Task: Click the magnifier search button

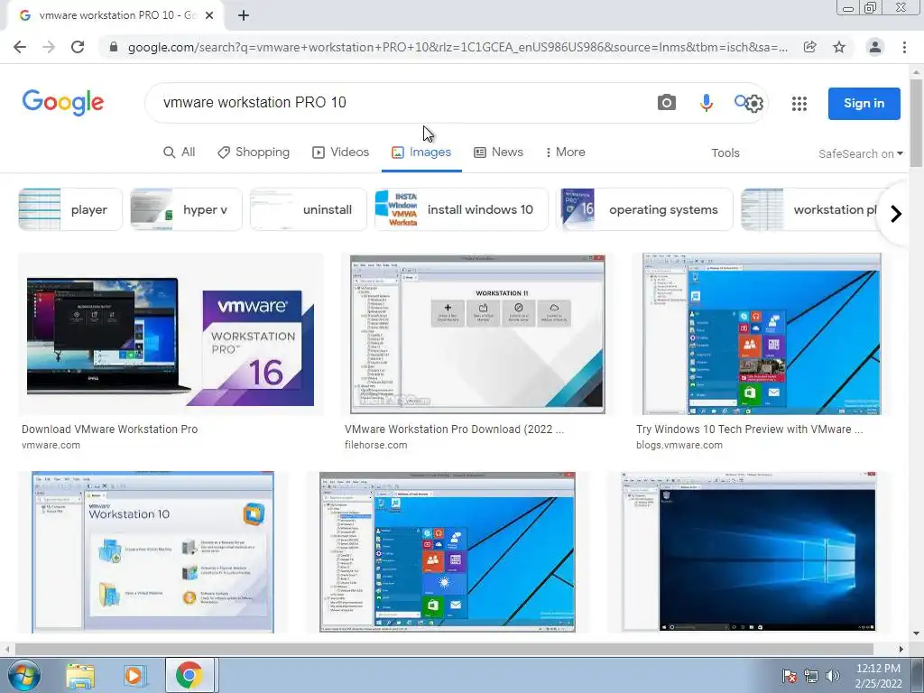Action: click(740, 101)
